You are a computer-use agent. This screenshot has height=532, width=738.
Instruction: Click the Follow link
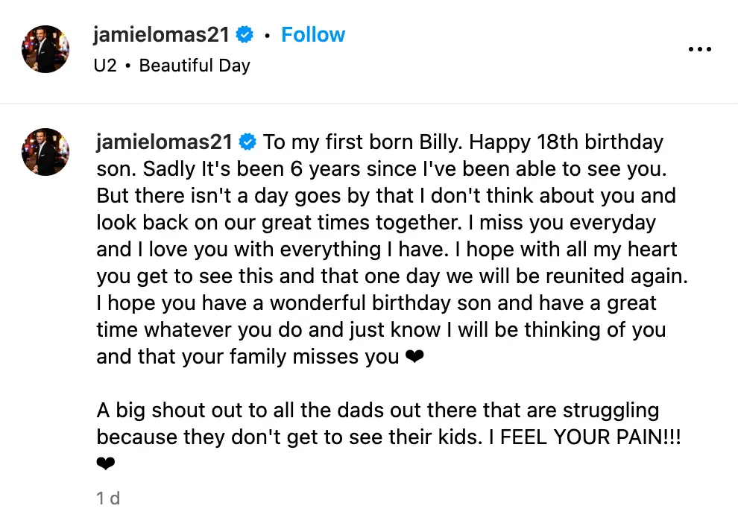pyautogui.click(x=313, y=34)
